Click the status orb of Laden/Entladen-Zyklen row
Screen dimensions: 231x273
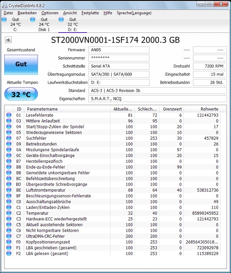[x=9, y=207]
